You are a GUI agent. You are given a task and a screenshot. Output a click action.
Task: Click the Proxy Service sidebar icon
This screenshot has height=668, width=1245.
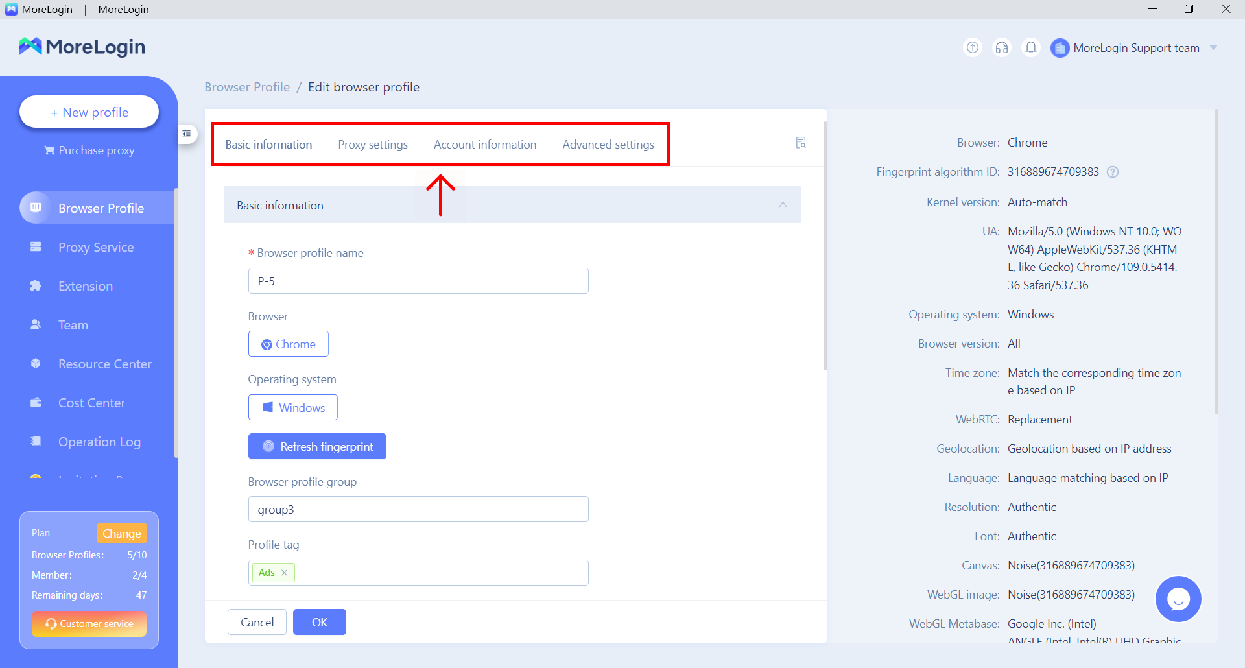[x=36, y=246]
